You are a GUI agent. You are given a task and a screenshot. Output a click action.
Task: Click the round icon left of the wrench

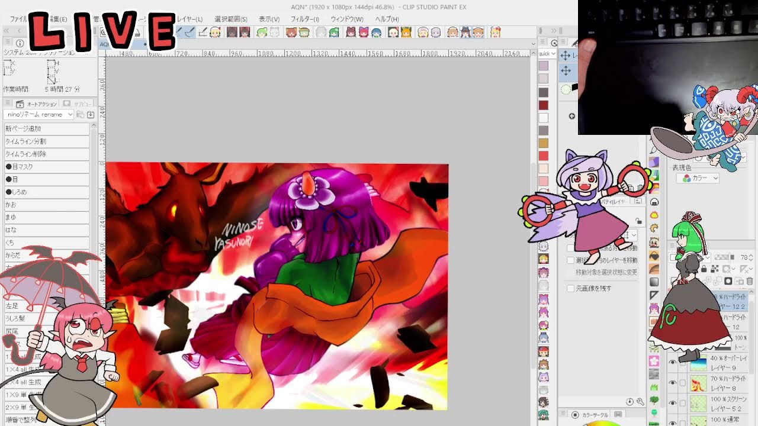630,402
